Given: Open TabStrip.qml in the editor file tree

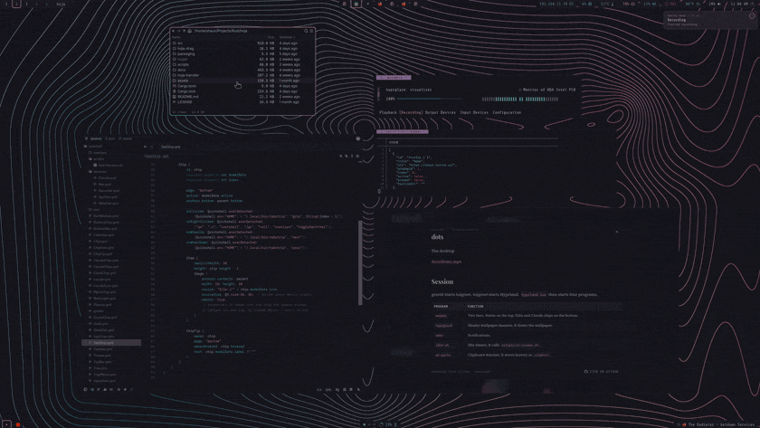Looking at the screenshot, I should 111,343.
